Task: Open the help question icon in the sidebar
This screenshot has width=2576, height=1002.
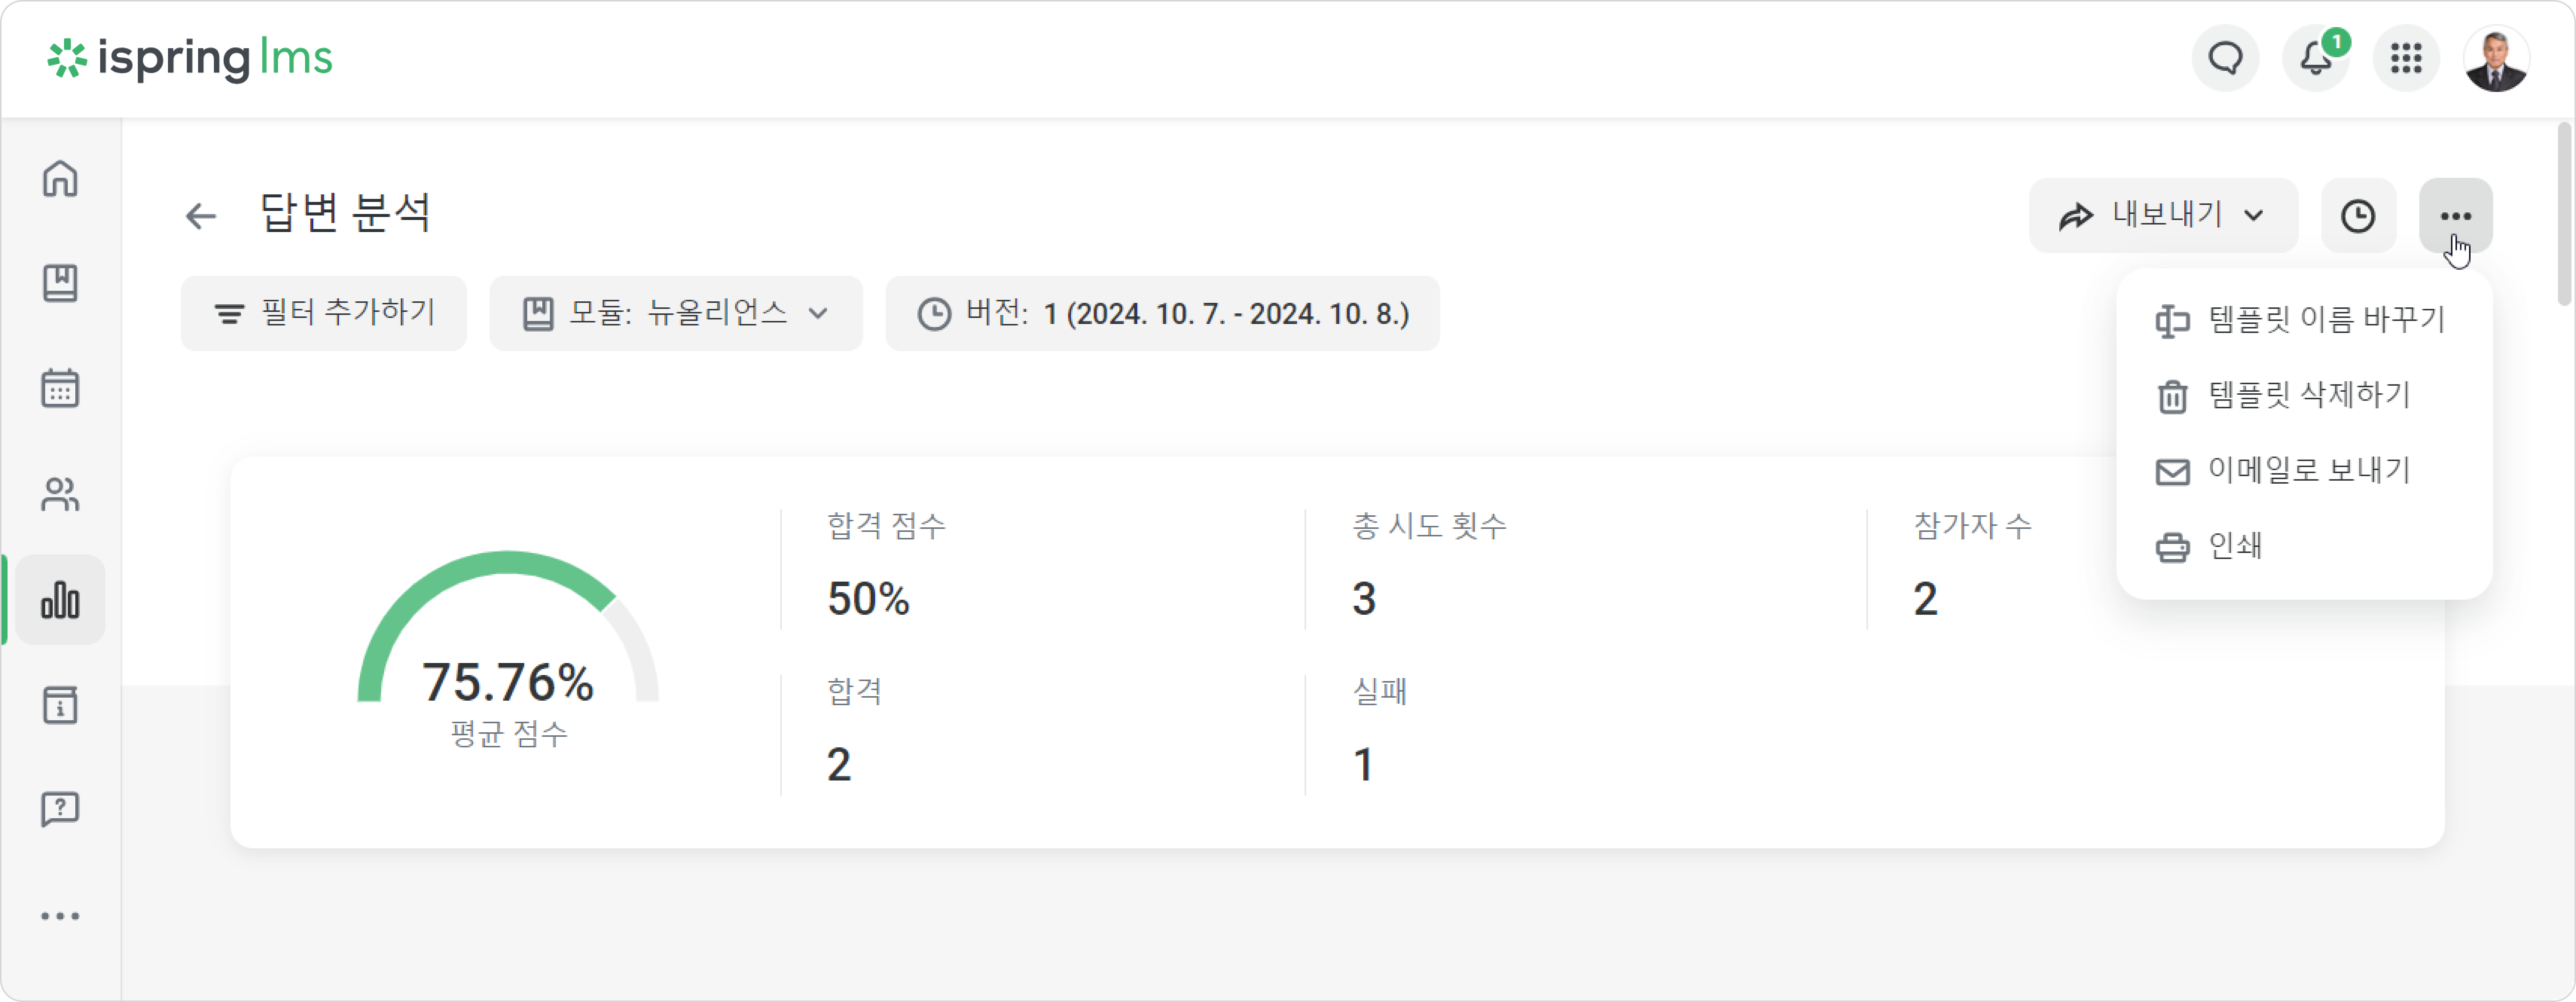Action: tap(60, 809)
